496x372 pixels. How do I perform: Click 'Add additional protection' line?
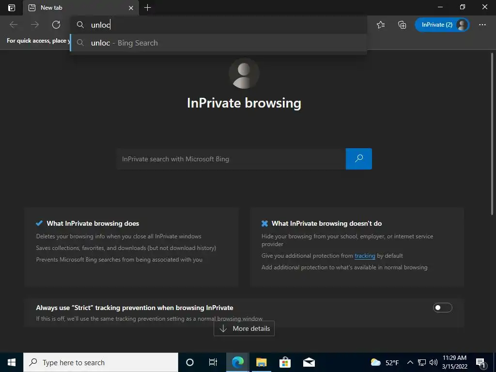click(x=344, y=267)
